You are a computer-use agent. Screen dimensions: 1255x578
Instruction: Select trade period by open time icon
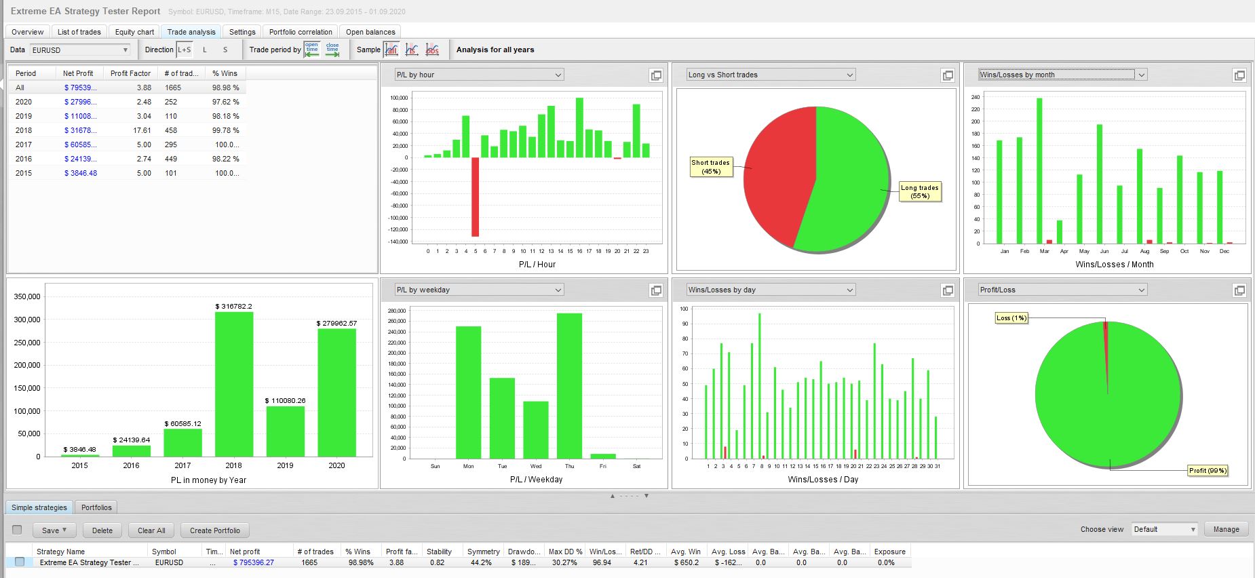(312, 50)
